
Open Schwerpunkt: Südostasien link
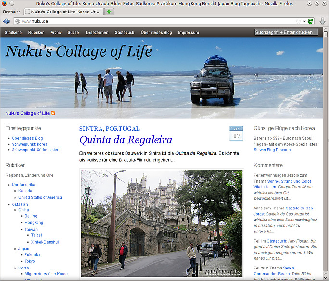[x=36, y=150]
